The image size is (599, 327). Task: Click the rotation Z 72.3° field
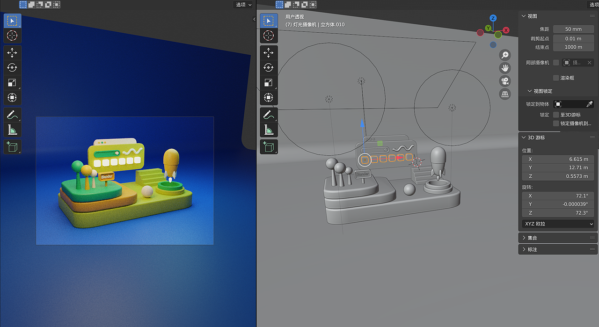[x=558, y=213]
